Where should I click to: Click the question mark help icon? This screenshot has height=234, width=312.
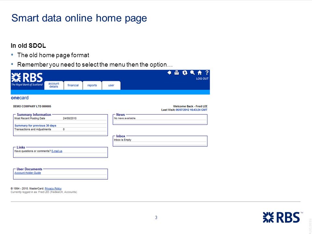(207, 72)
